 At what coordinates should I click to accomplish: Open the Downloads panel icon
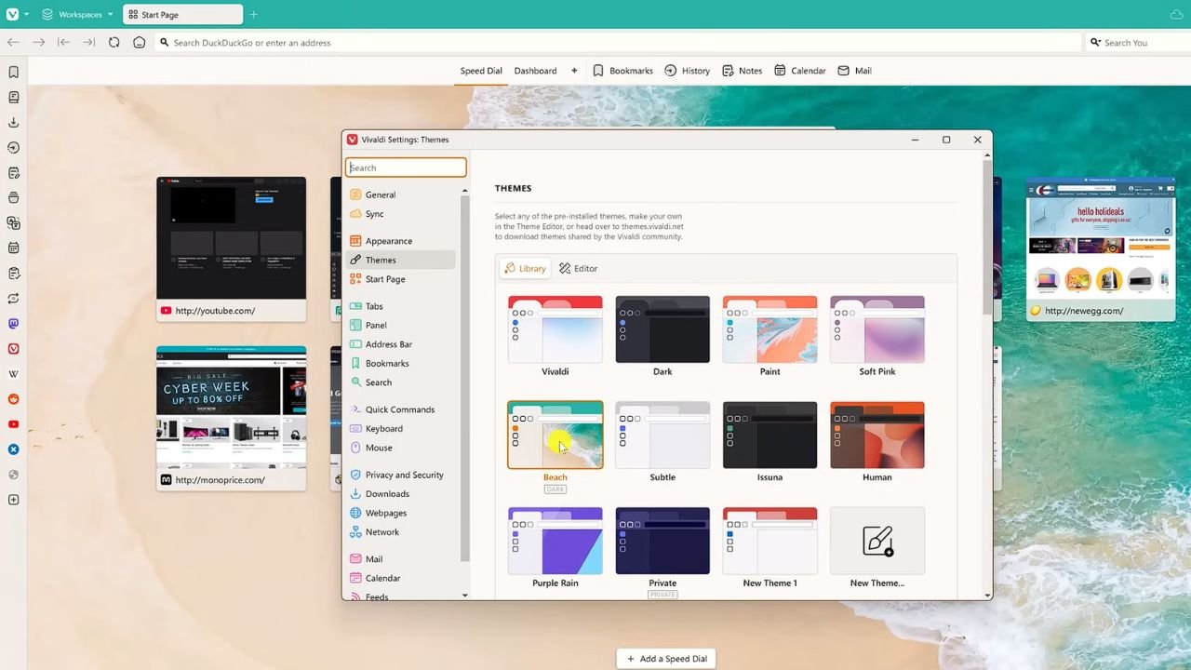coord(13,122)
